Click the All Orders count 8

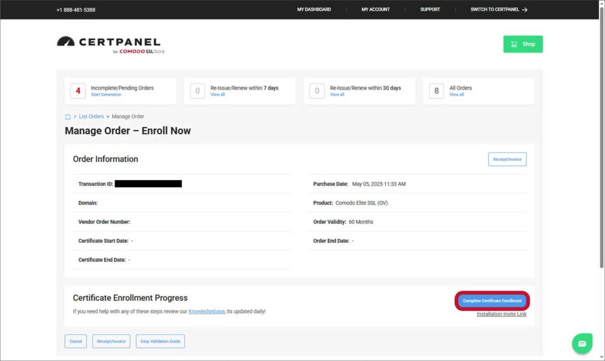437,91
